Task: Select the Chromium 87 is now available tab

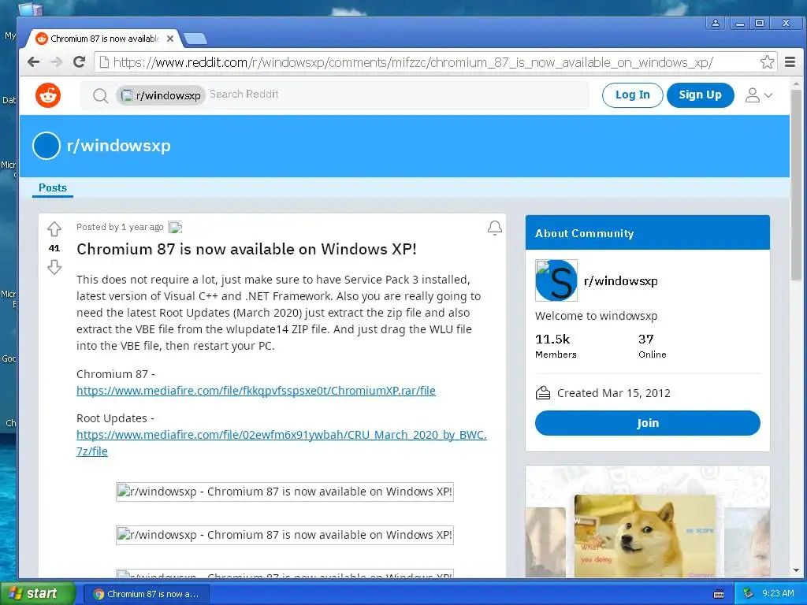Action: (105, 39)
